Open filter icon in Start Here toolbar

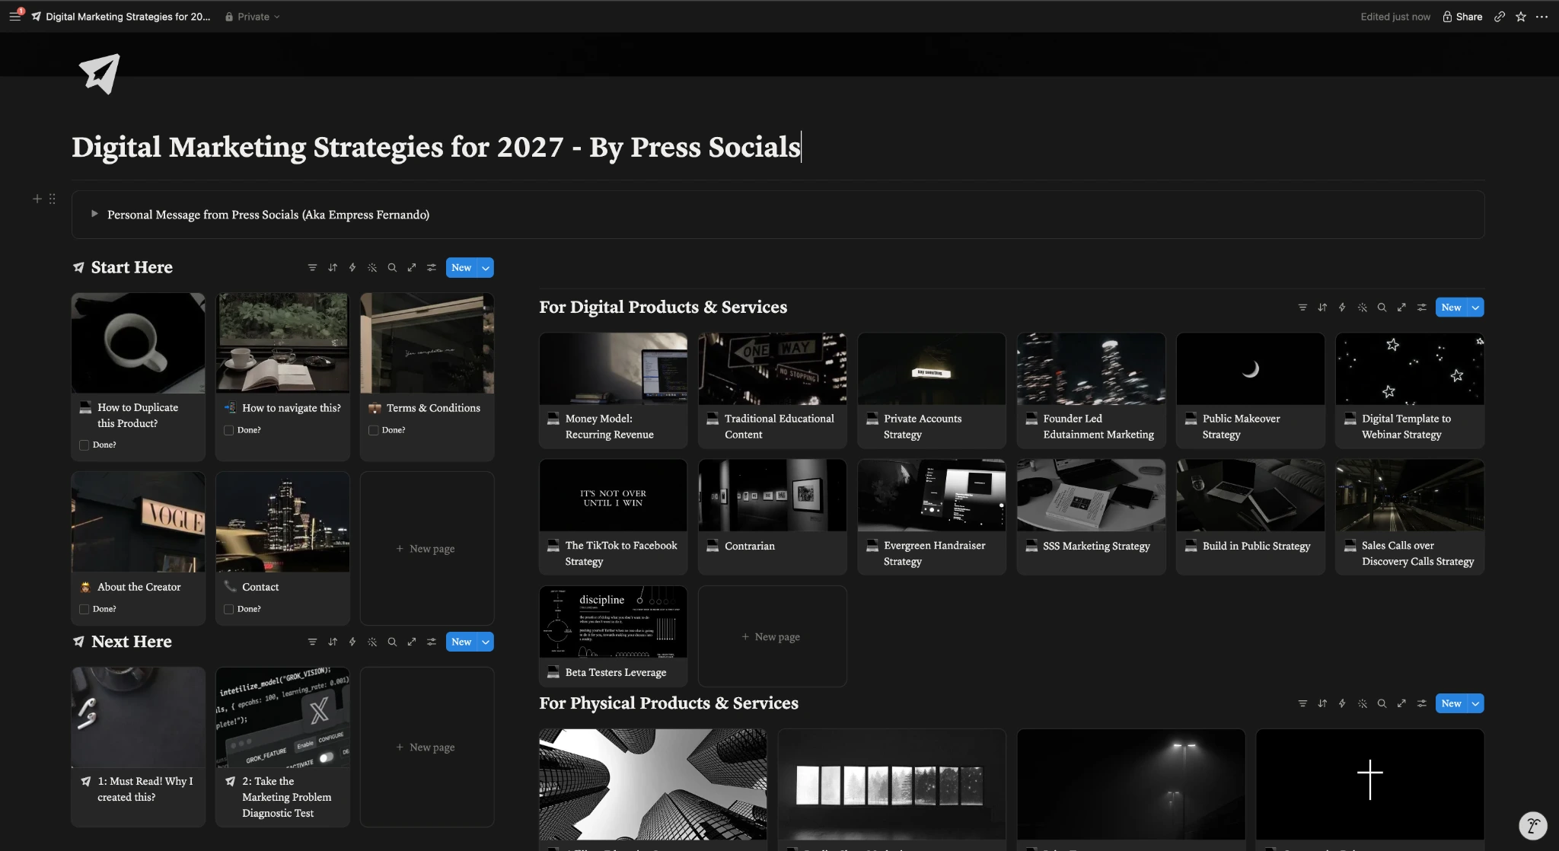[312, 267]
